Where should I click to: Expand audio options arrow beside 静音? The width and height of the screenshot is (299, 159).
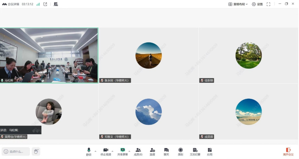95,151
